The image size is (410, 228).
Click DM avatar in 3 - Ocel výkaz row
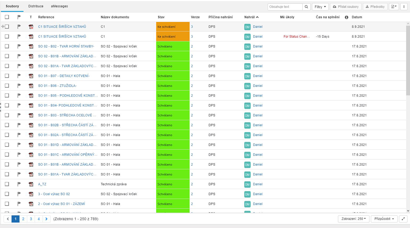pyautogui.click(x=247, y=194)
